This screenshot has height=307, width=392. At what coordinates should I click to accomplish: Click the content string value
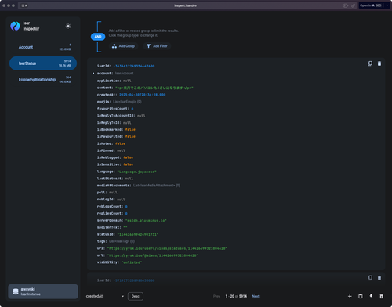[x=154, y=88]
